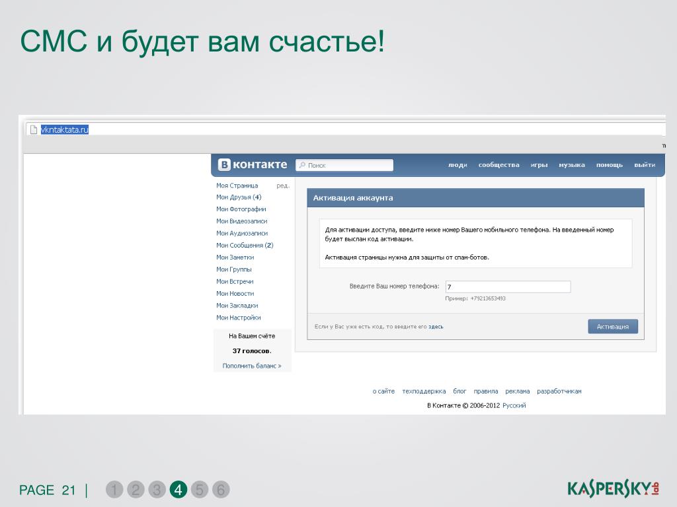Open the игры menu item

point(539,164)
